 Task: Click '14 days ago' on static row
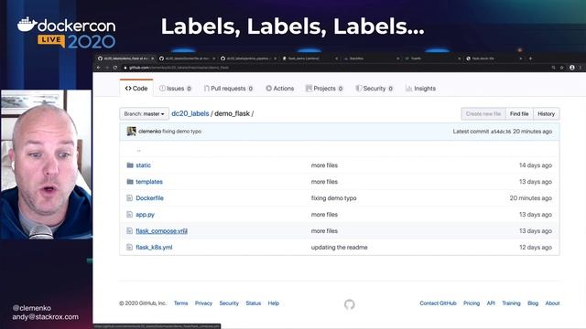[536, 165]
